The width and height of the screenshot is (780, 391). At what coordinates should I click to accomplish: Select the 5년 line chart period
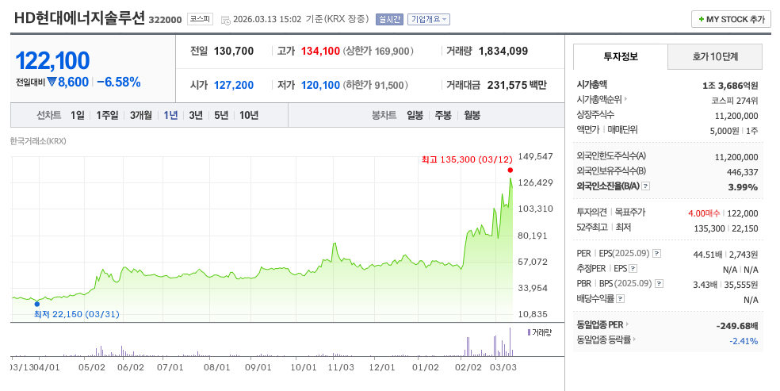[221, 116]
